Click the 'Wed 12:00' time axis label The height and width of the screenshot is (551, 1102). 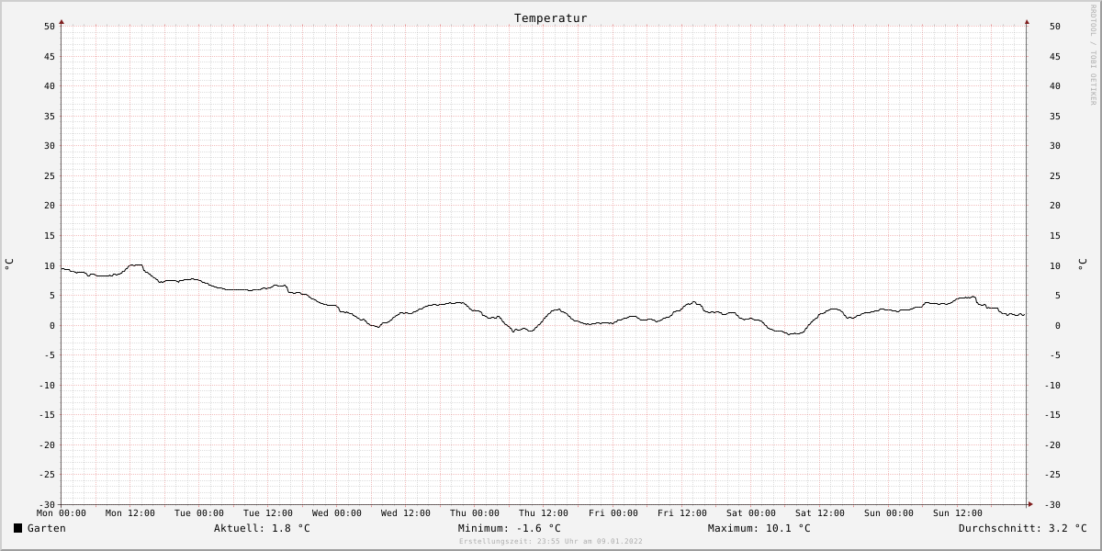click(406, 513)
